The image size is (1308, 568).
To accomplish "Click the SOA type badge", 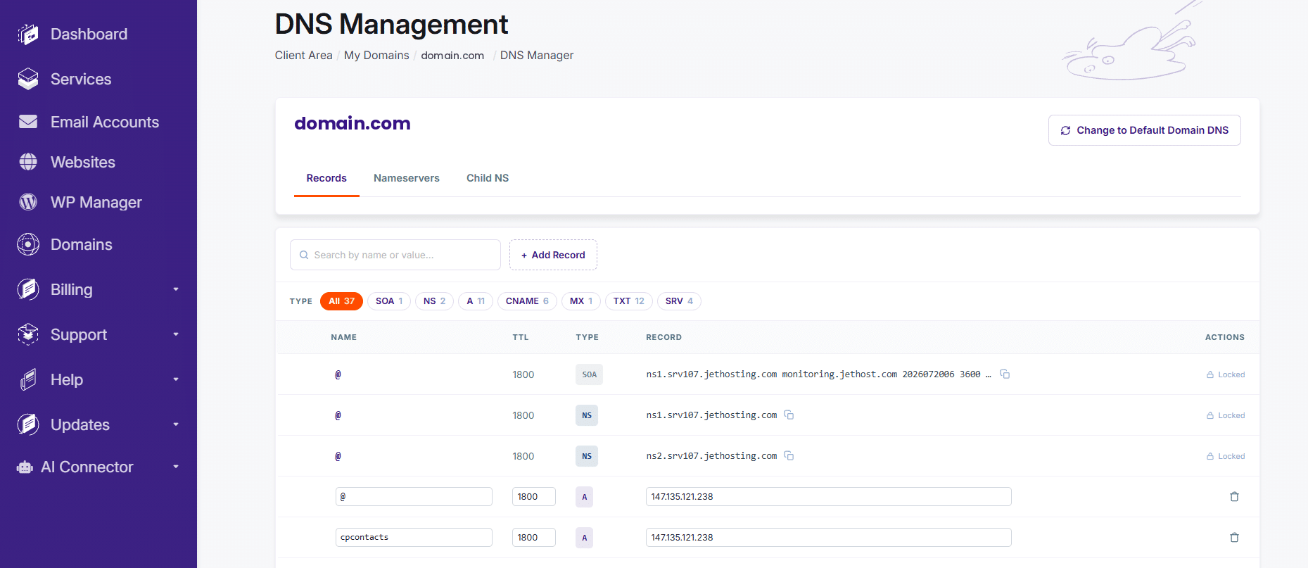I will point(589,374).
